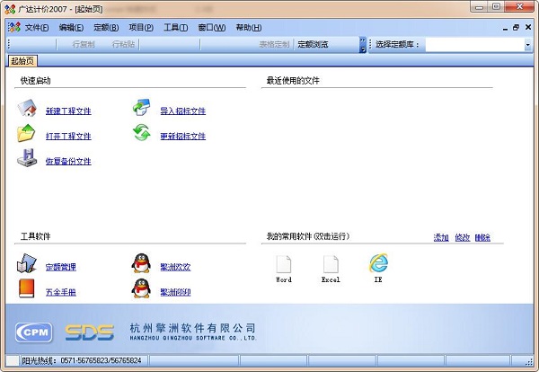Minimize the inner document window
Viewport: 539px width, 372px height.
(505, 28)
